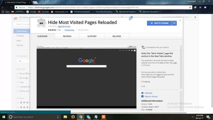
Task: Click the taskbar clock showing 9:39 PM
Action: click(x=199, y=117)
